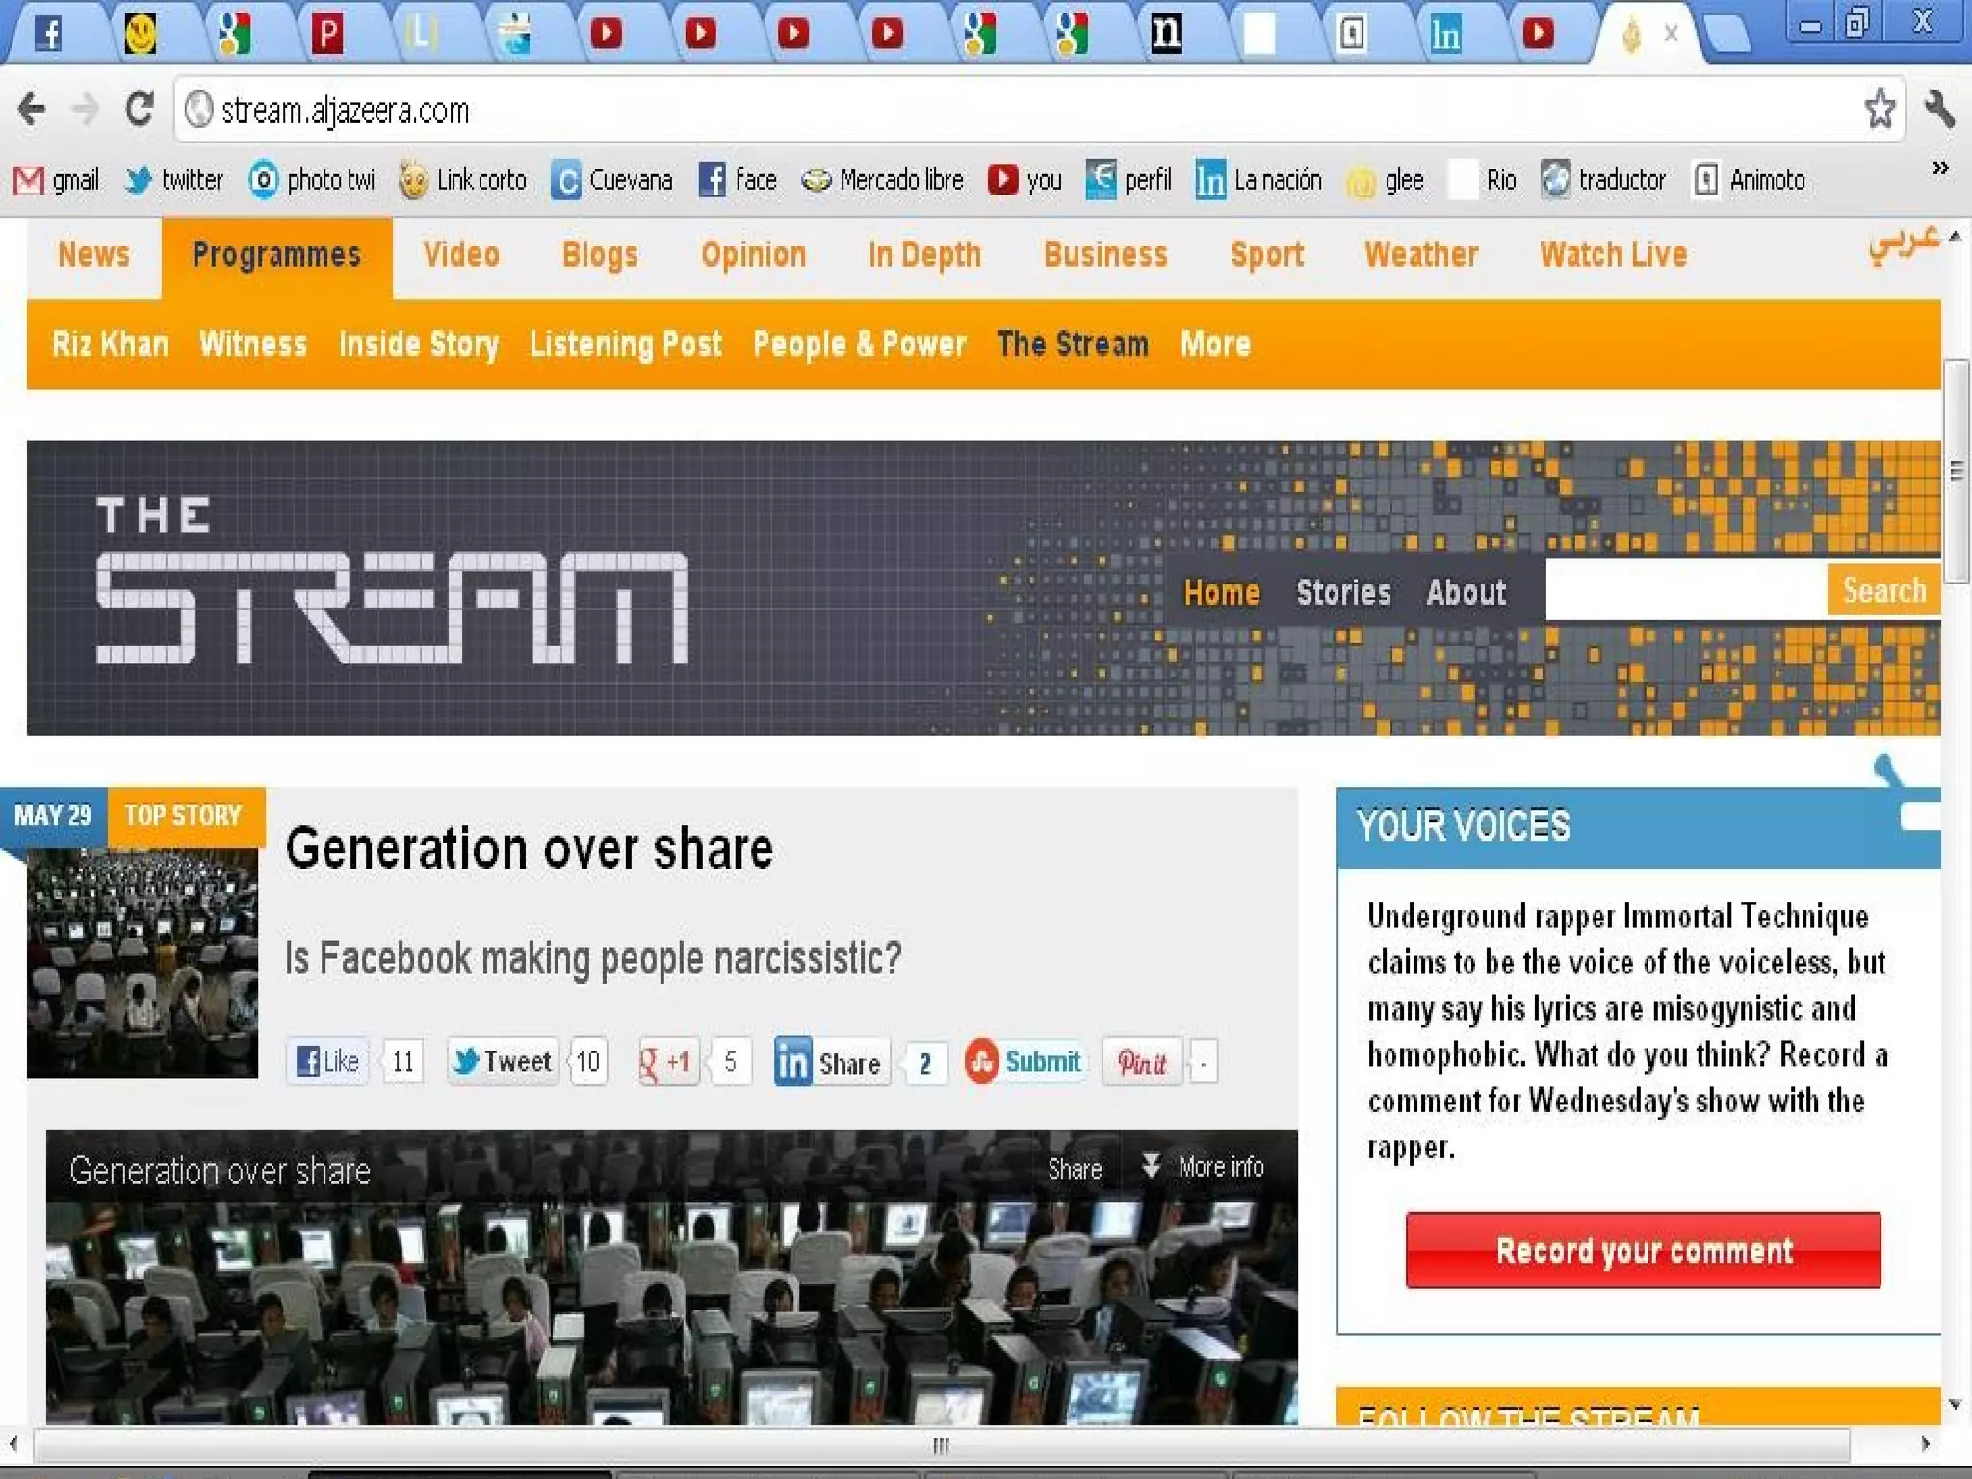The width and height of the screenshot is (1972, 1479).
Task: Go to the Business section
Action: 1105,254
